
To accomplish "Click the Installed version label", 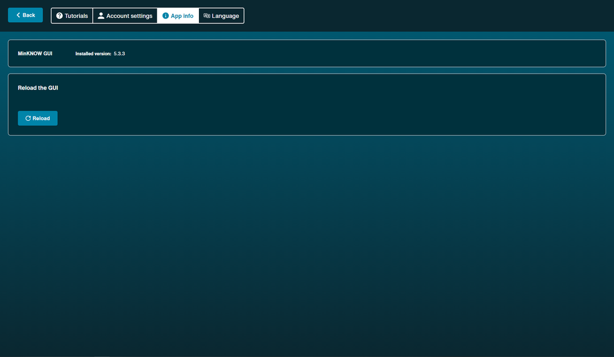I will [x=93, y=53].
